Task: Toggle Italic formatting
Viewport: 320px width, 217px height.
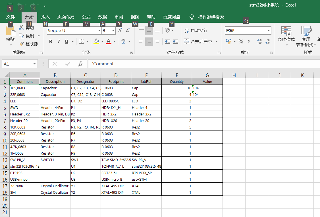Action: (x=59, y=42)
